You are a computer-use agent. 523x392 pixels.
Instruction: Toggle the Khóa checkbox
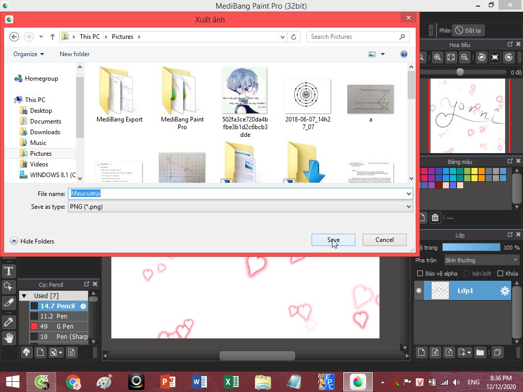500,274
